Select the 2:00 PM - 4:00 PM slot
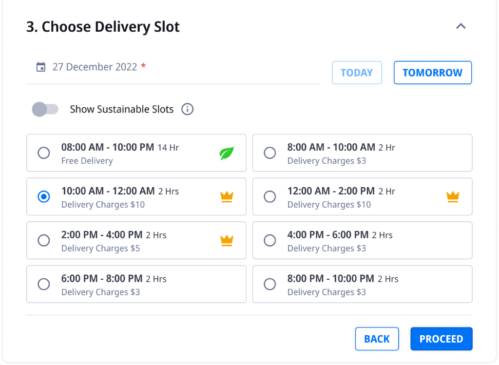The image size is (499, 365). (44, 240)
